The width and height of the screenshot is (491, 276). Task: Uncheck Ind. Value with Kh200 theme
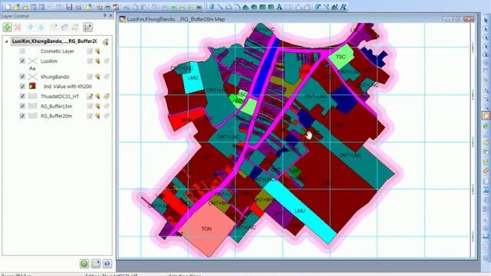pyautogui.click(x=22, y=86)
